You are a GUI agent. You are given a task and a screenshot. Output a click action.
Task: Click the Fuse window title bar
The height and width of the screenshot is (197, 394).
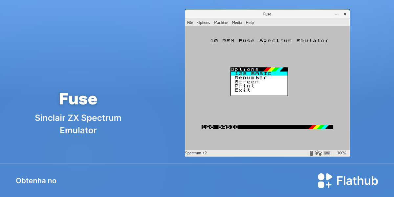[267, 14]
